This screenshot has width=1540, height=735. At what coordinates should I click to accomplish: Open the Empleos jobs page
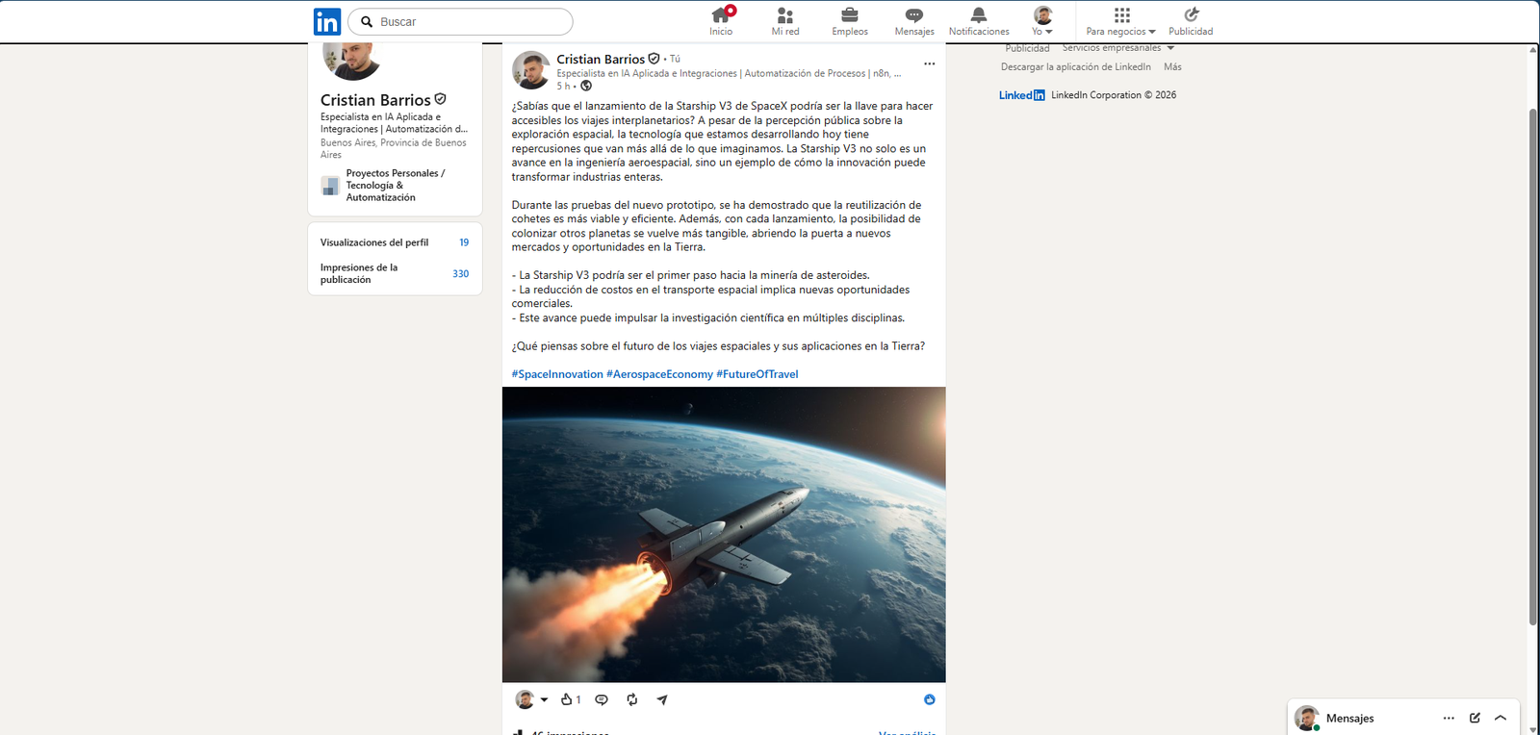coord(850,21)
